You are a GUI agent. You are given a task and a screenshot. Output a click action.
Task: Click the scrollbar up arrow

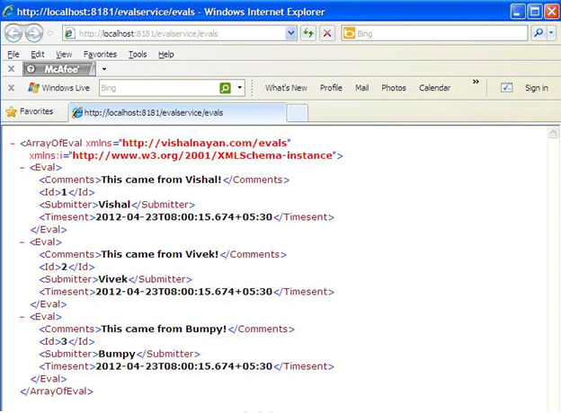553,133
